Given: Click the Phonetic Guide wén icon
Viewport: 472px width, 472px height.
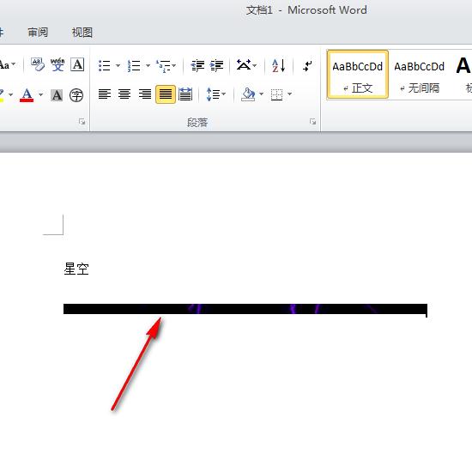Looking at the screenshot, I should tap(57, 64).
